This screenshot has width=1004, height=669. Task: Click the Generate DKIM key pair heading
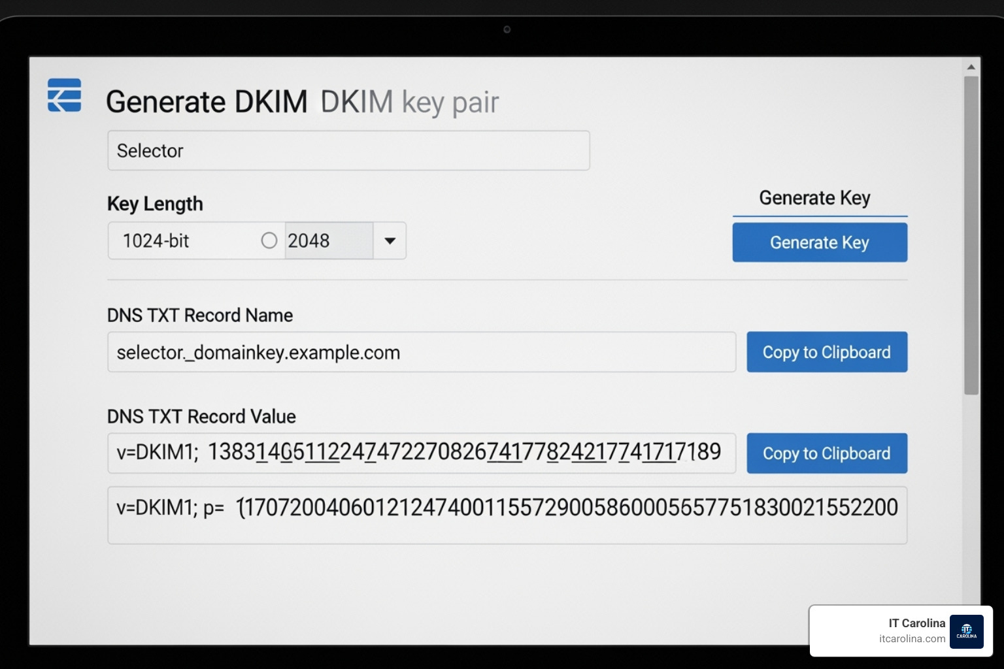[x=302, y=102]
